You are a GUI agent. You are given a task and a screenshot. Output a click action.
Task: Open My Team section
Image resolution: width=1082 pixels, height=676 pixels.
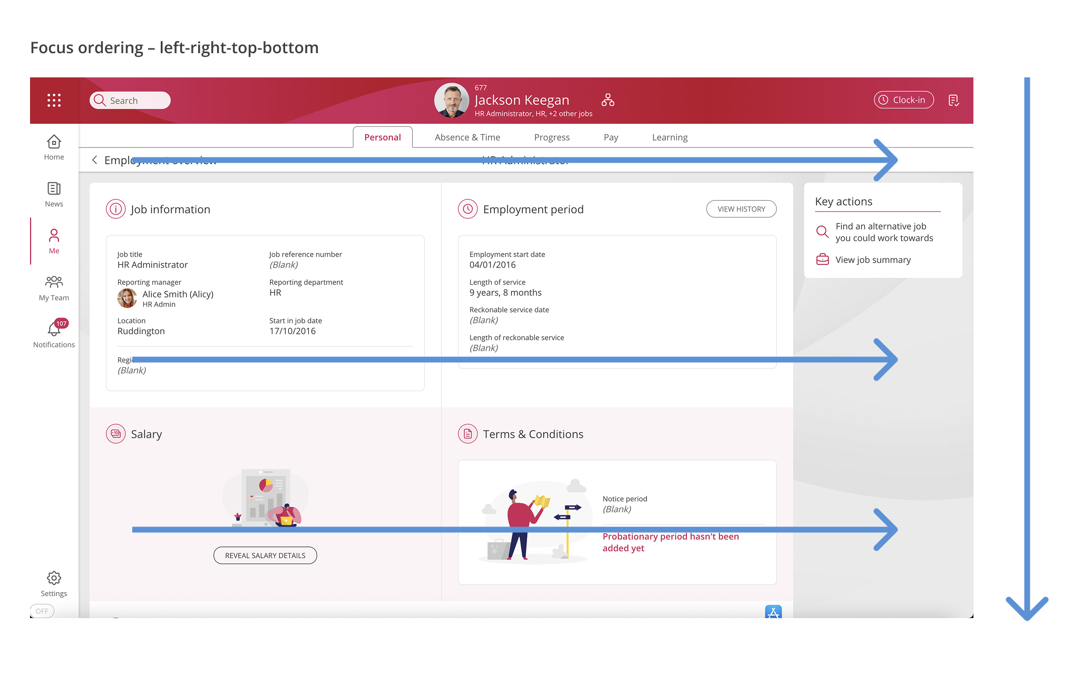[x=54, y=288]
